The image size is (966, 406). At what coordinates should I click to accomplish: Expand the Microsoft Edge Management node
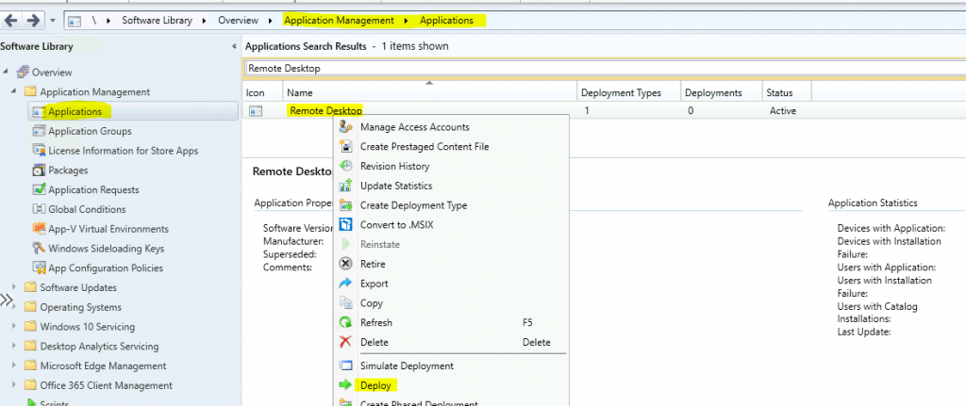coord(14,365)
